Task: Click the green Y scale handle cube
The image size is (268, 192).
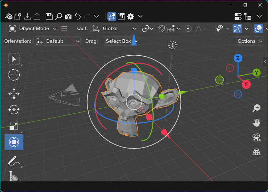Action: click(x=162, y=96)
